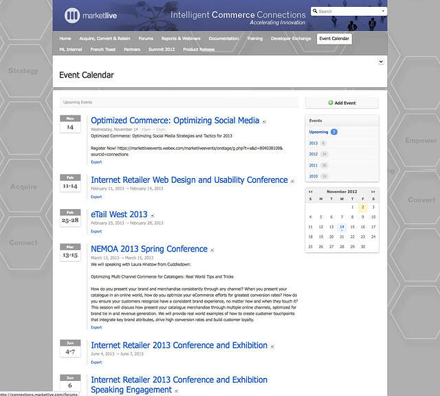Click the Nov 14 date badge
The image size is (440, 396).
click(x=70, y=124)
